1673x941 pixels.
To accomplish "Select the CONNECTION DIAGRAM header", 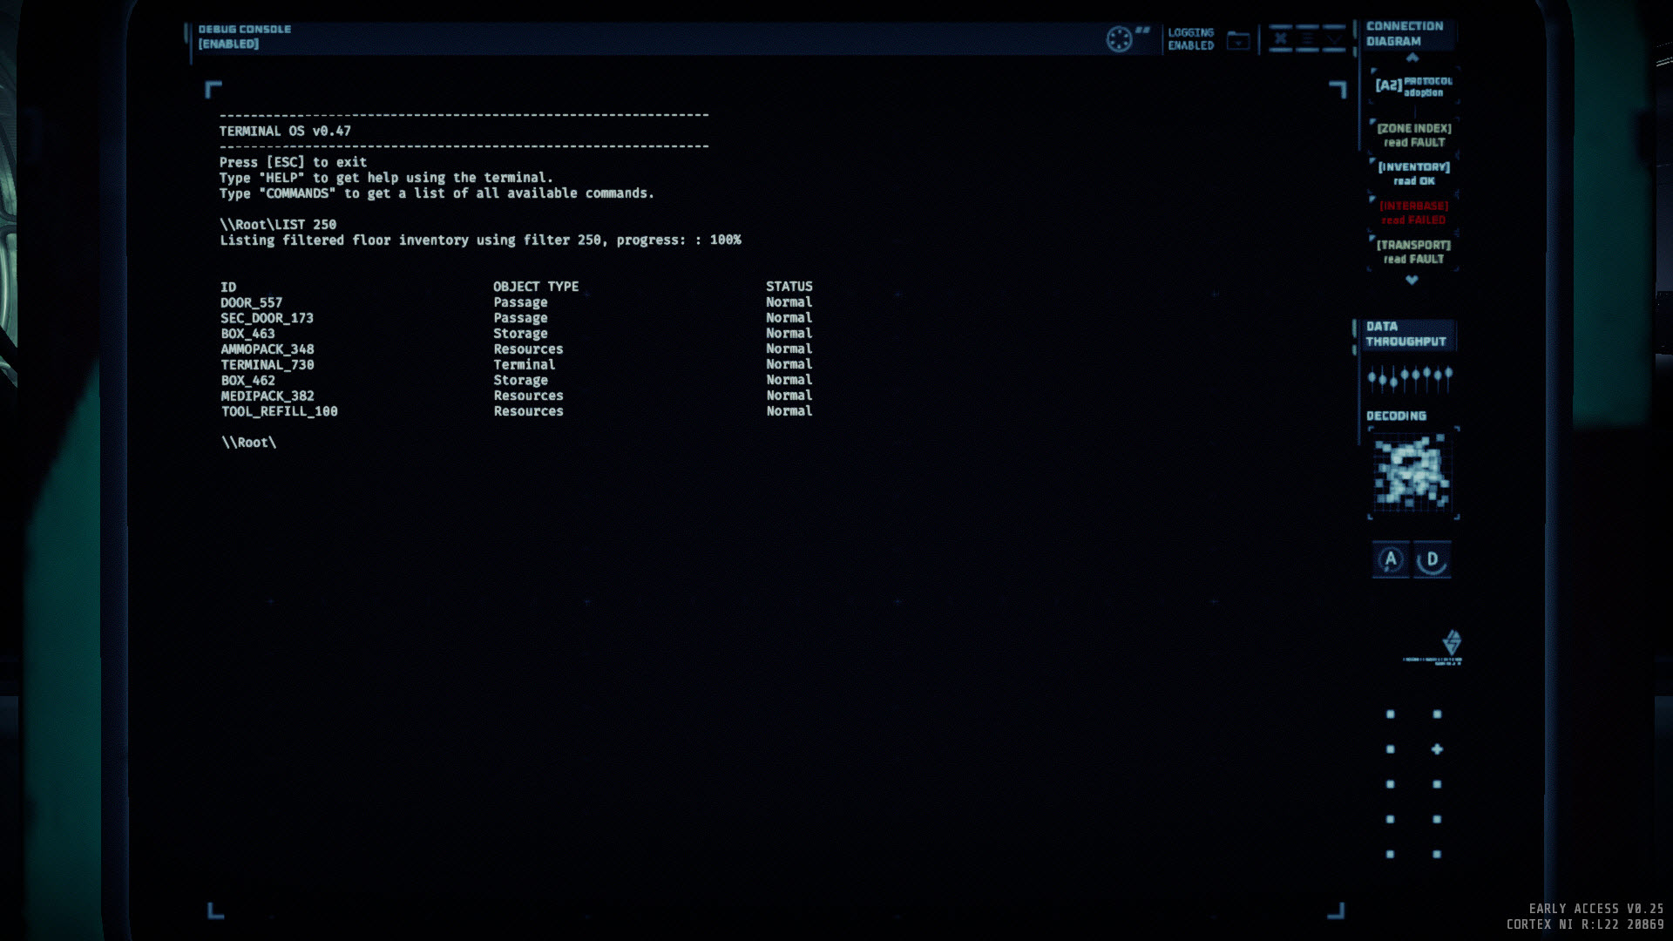I will tap(1404, 34).
